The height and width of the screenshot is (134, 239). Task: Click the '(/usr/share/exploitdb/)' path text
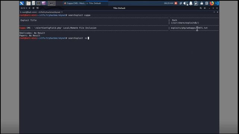[x=185, y=23]
